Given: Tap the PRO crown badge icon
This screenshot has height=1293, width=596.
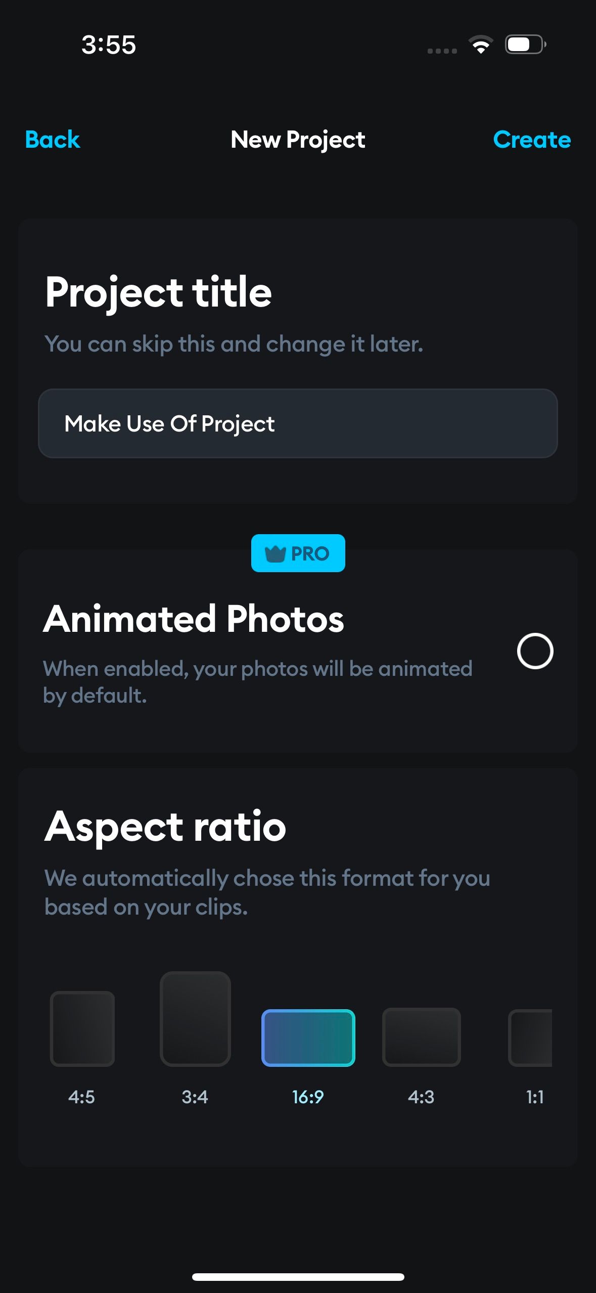Looking at the screenshot, I should click(277, 553).
